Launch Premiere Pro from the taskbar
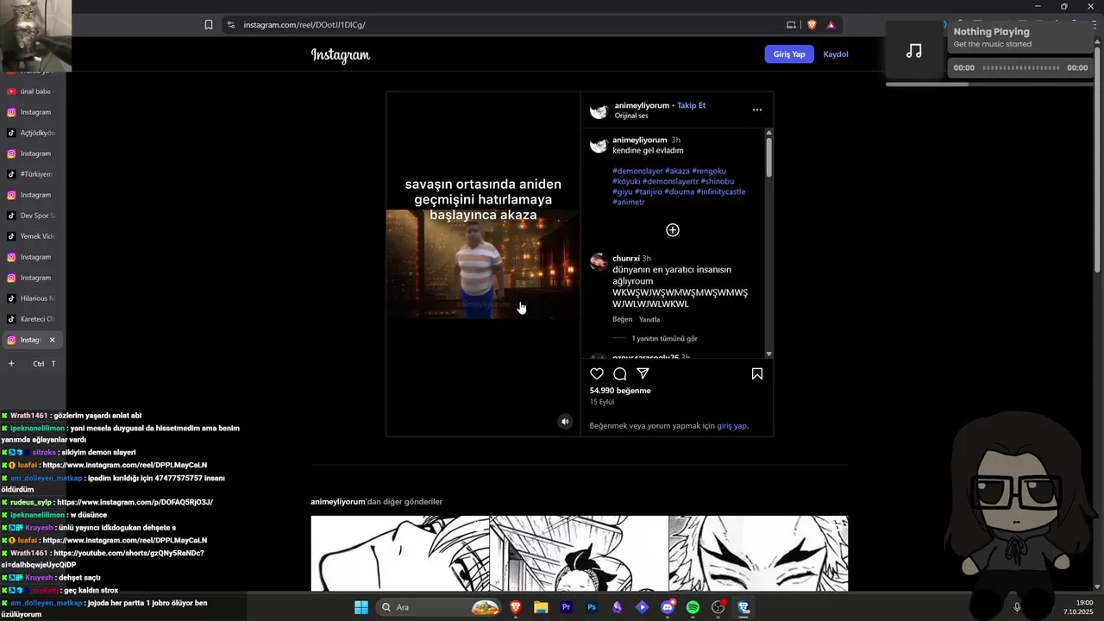Viewport: 1104px width, 621px height. (567, 607)
